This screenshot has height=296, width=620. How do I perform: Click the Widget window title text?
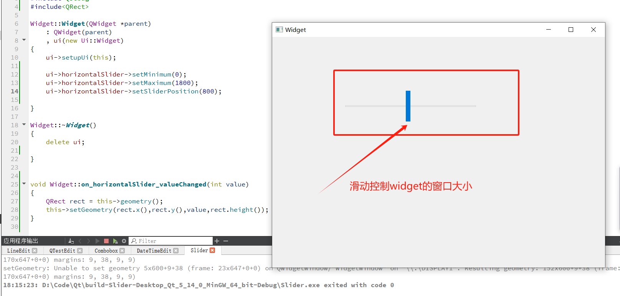click(x=296, y=30)
